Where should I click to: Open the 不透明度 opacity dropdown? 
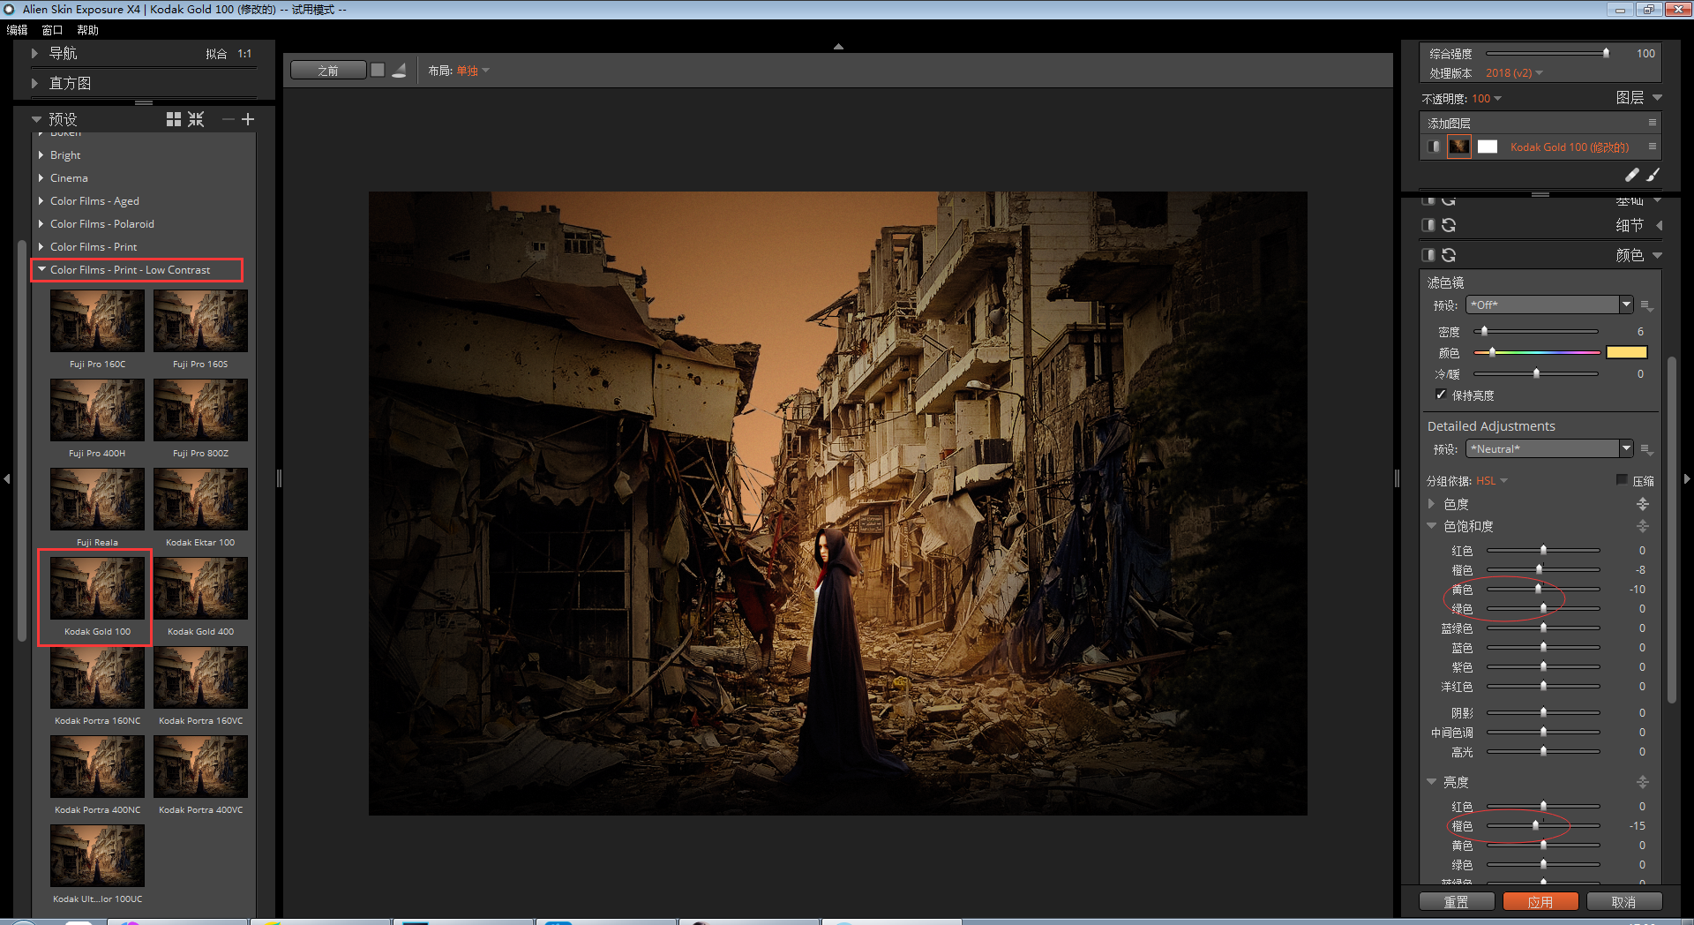point(1487,99)
